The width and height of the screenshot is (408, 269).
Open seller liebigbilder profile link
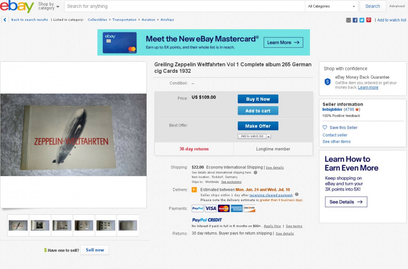coord(332,110)
